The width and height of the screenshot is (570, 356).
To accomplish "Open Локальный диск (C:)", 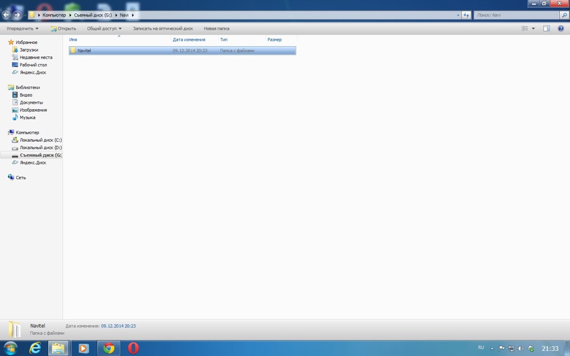I will tap(41, 140).
